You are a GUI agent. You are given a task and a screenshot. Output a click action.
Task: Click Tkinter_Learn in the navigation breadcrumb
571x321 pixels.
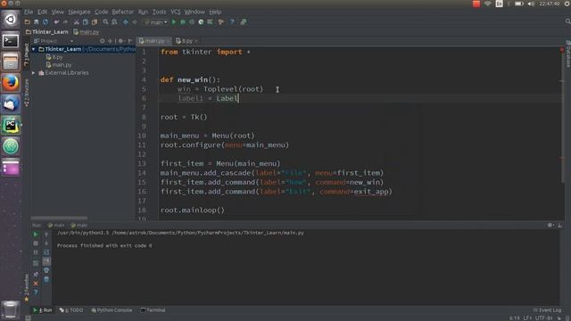(x=47, y=32)
